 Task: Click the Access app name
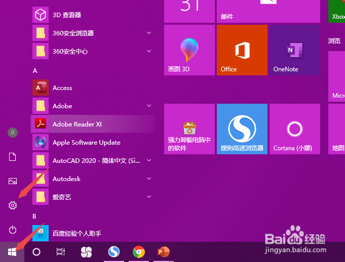pyautogui.click(x=62, y=88)
